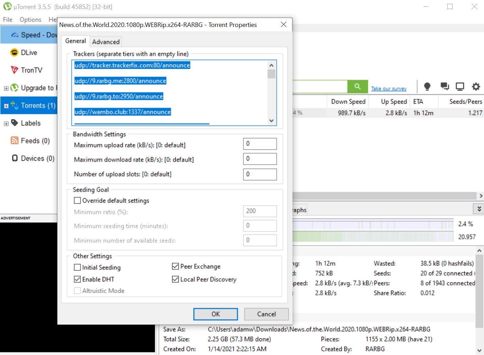The height and width of the screenshot is (355, 484).
Task: Open preferences with the gear icon
Action: pos(476,86)
